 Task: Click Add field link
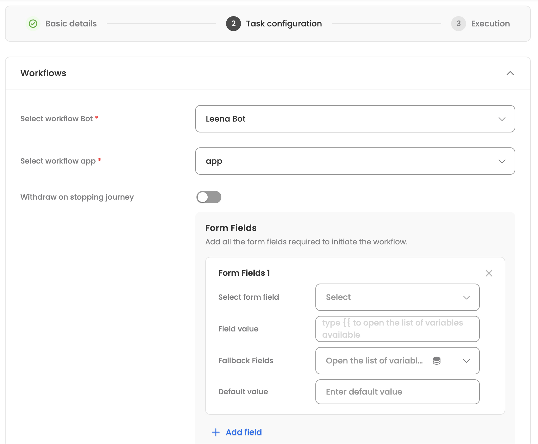click(x=244, y=432)
